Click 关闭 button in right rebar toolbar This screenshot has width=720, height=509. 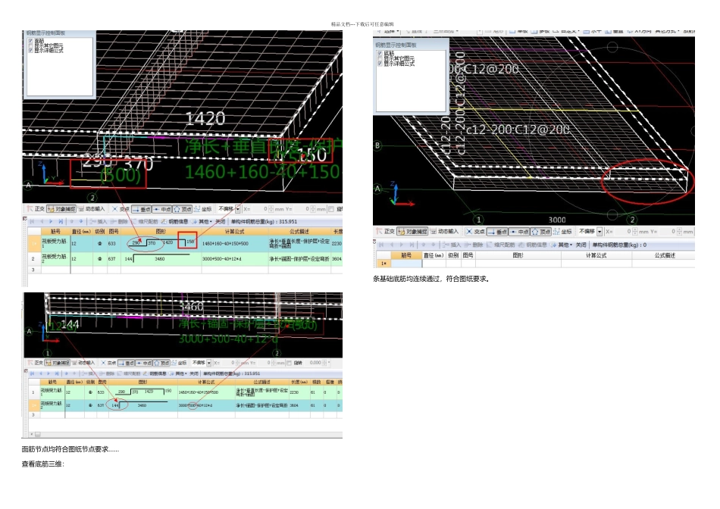[x=581, y=245]
